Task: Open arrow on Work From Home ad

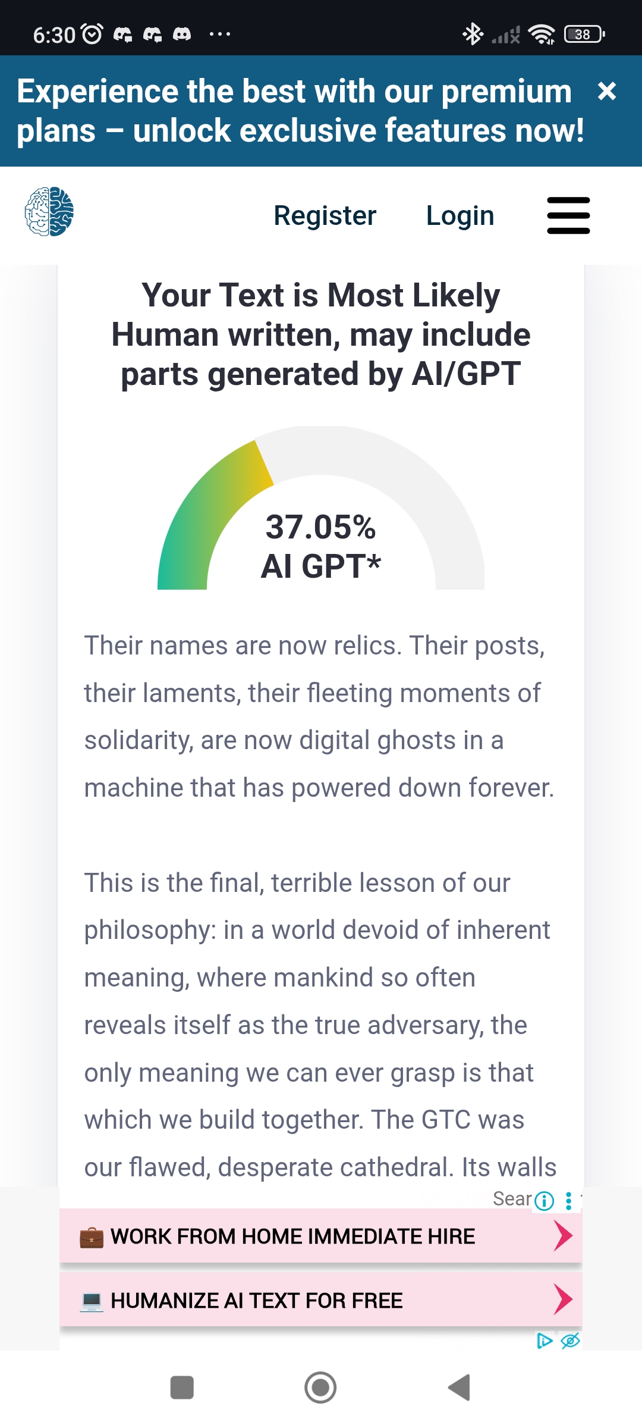Action: point(562,1236)
